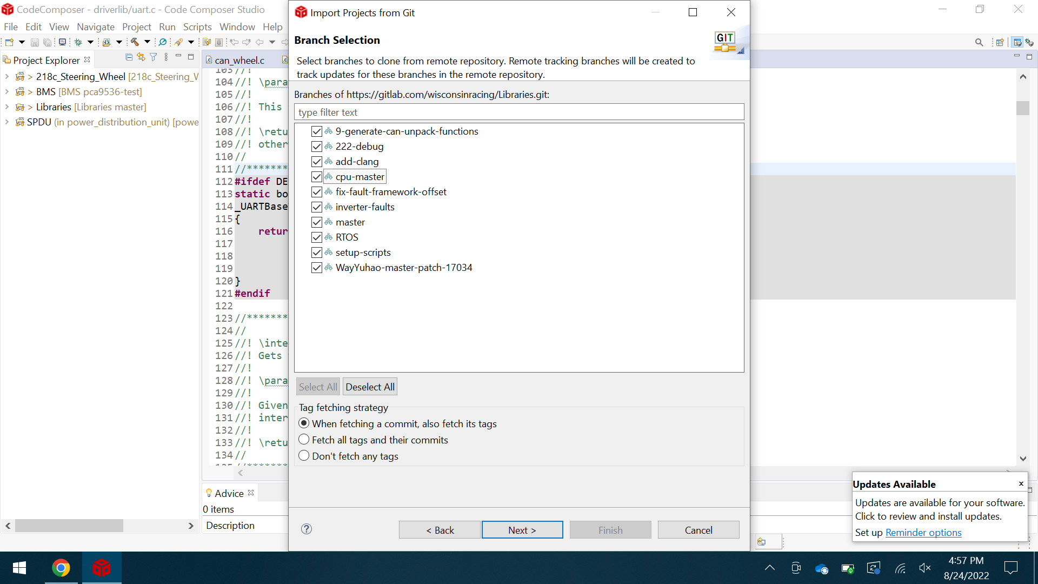Viewport: 1038px width, 584px height.
Task: Click the Debug bug icon in toolbar
Action: tap(78, 42)
